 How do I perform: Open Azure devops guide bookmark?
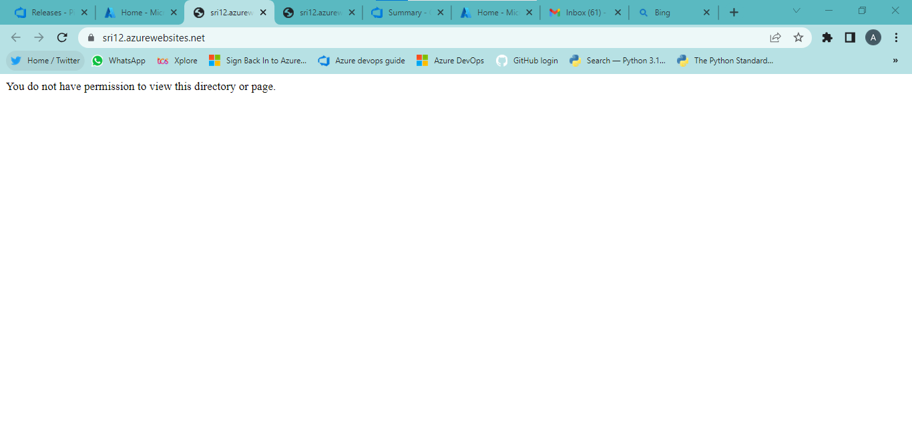(362, 61)
